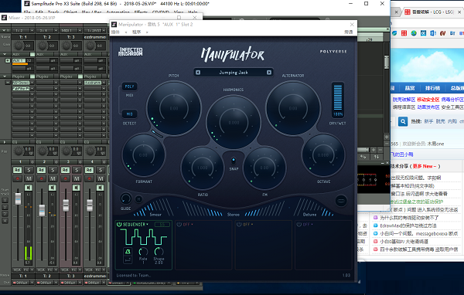Click the Polyverse logo text
The image size is (464, 295).
pyautogui.click(x=333, y=52)
